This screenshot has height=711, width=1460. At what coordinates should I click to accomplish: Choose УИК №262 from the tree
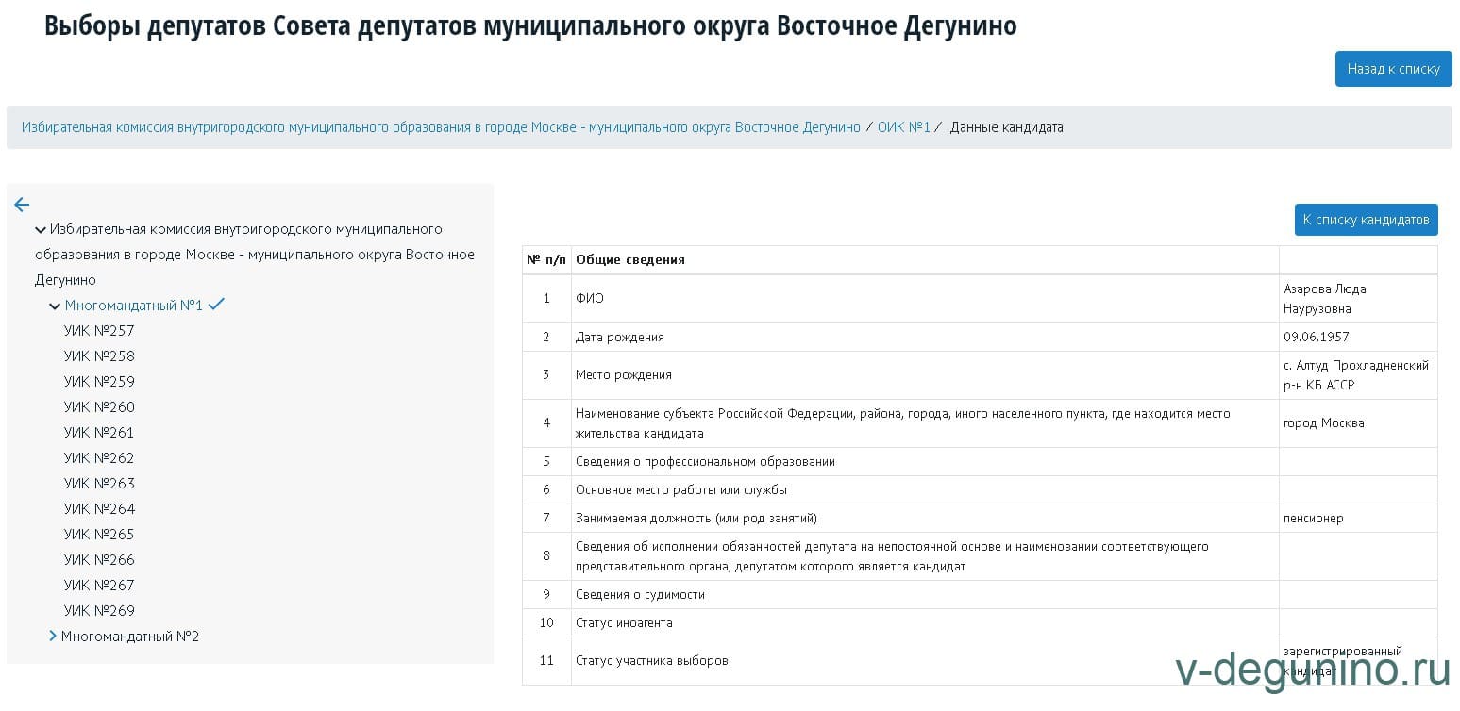tap(99, 458)
